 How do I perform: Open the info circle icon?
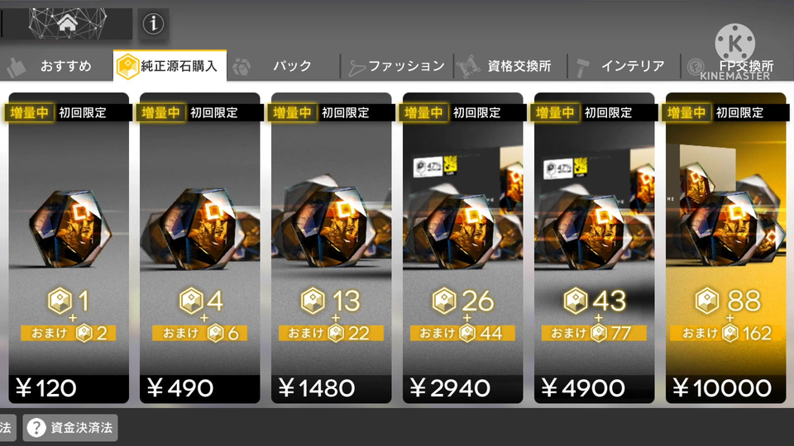pos(153,24)
